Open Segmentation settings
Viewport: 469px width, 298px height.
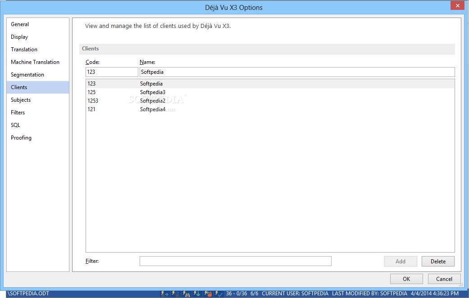(38, 74)
